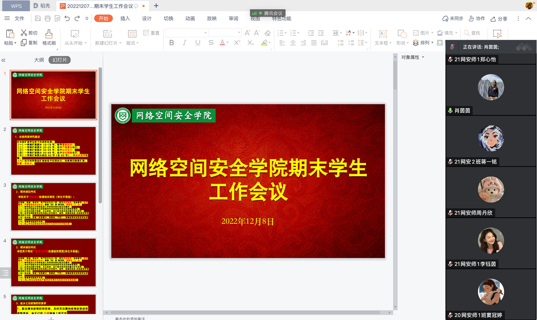Click the Share (分享) button
Viewport: 537px width, 320px height.
(499, 19)
